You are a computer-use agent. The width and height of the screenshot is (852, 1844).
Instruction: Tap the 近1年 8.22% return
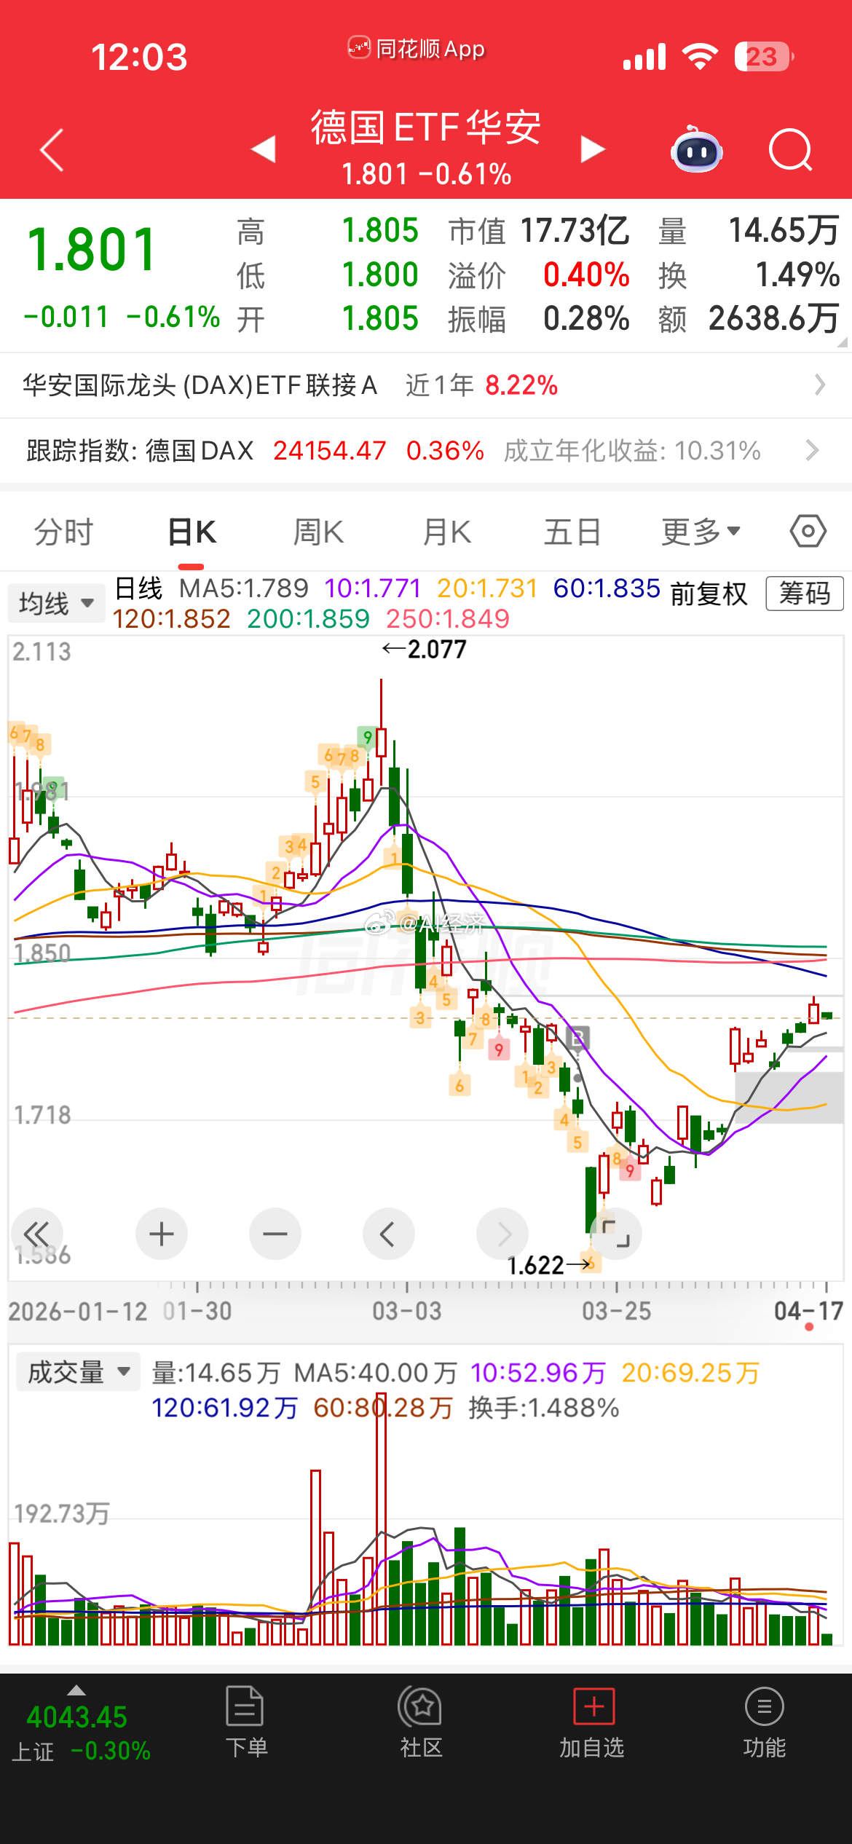(481, 385)
